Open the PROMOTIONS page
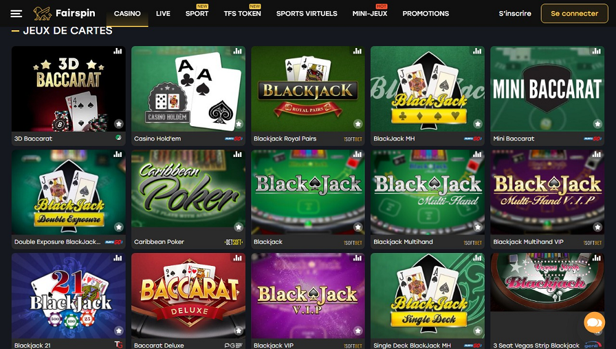 point(426,14)
